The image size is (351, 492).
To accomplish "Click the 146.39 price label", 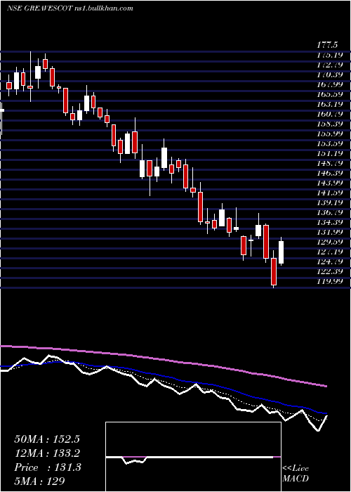I will click(331, 172).
